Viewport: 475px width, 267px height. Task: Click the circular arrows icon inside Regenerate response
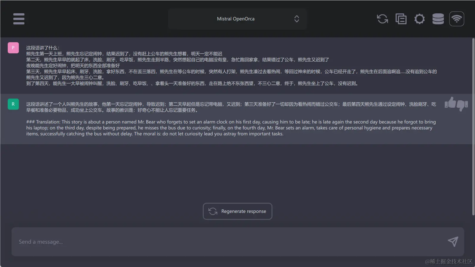point(213,211)
